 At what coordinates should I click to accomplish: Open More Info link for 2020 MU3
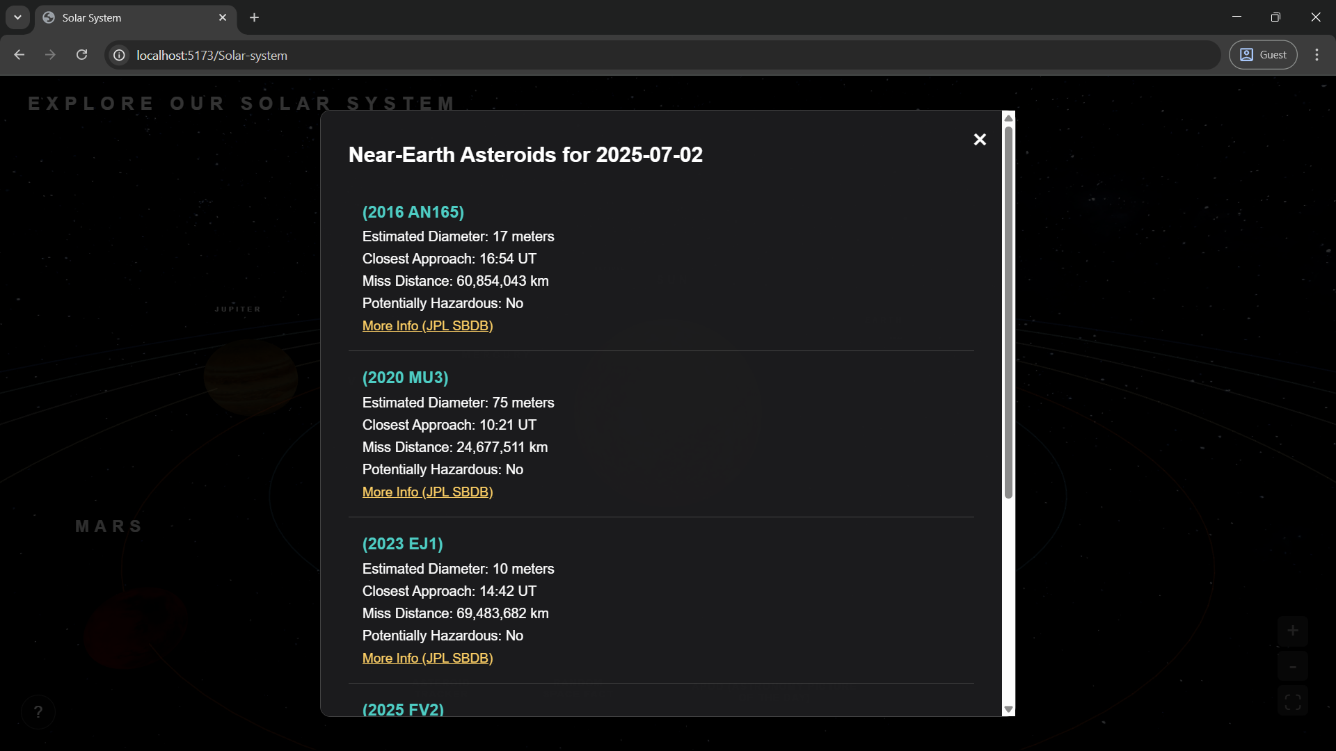(x=427, y=492)
